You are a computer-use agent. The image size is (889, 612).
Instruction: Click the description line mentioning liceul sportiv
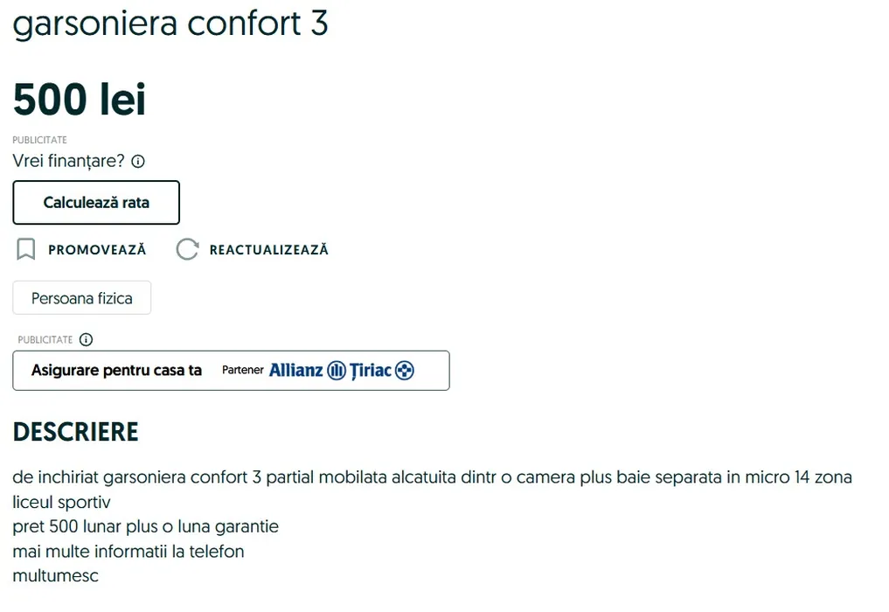tap(62, 503)
